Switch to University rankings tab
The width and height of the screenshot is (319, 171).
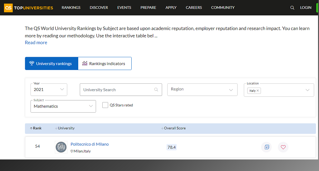[52, 64]
